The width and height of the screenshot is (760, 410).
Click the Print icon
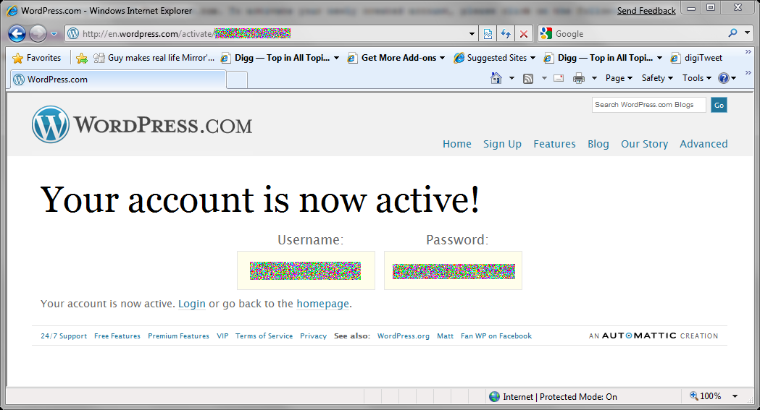579,78
